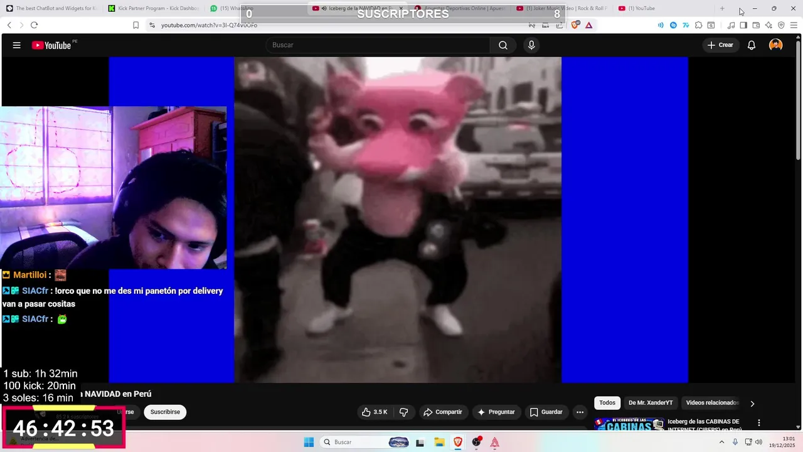Switch to the Apuestas Deportivas Online tab
The width and height of the screenshot is (803, 452).
[460, 8]
